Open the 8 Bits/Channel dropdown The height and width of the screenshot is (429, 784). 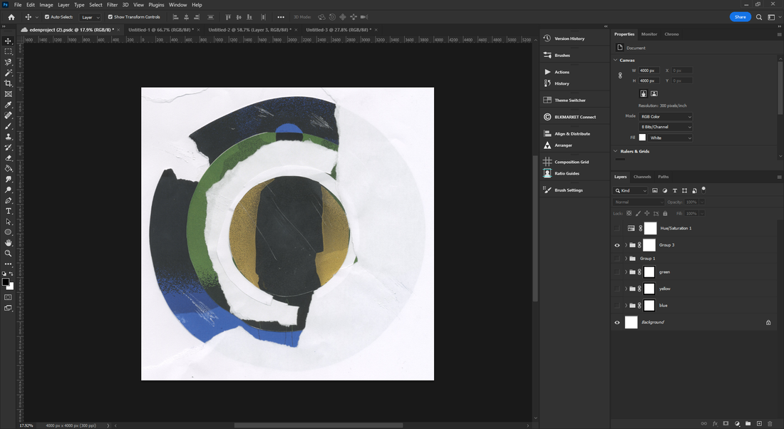click(x=666, y=127)
